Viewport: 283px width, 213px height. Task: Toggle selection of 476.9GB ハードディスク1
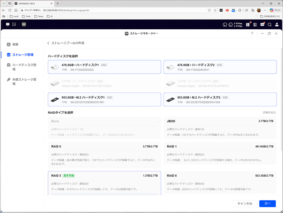104,67
